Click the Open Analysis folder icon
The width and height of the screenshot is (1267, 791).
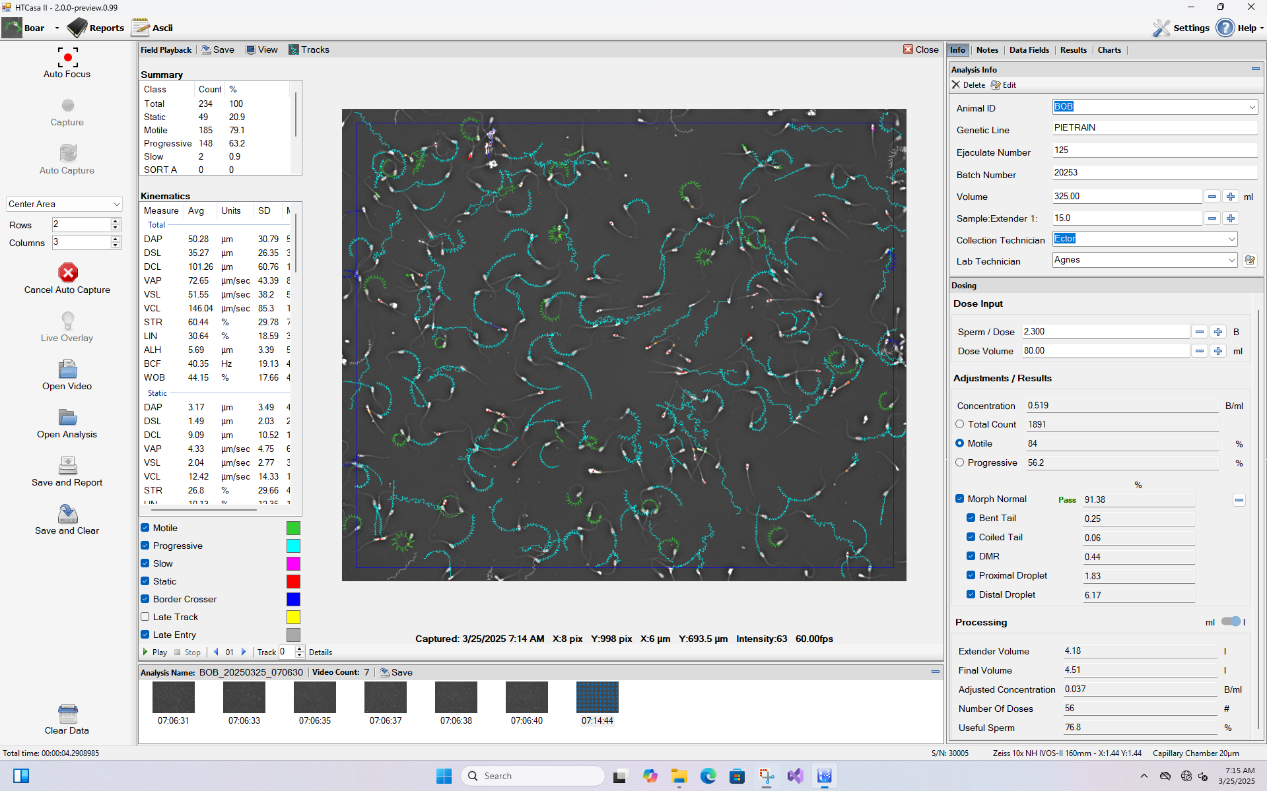[67, 418]
